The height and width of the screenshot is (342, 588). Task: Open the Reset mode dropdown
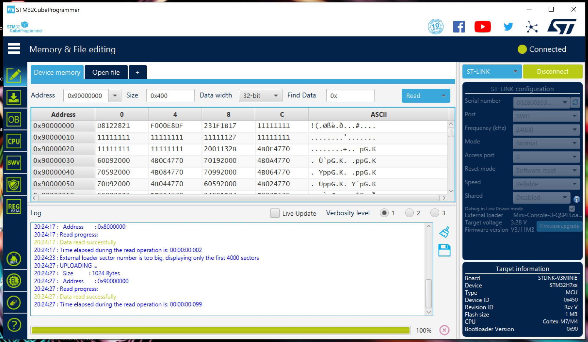point(546,170)
